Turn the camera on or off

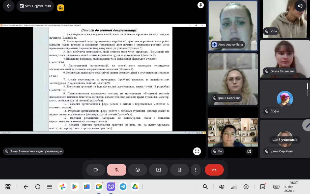96,170
